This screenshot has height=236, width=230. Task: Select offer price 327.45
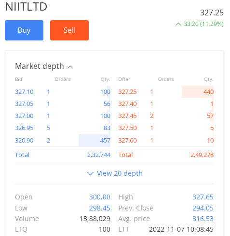tap(127, 116)
